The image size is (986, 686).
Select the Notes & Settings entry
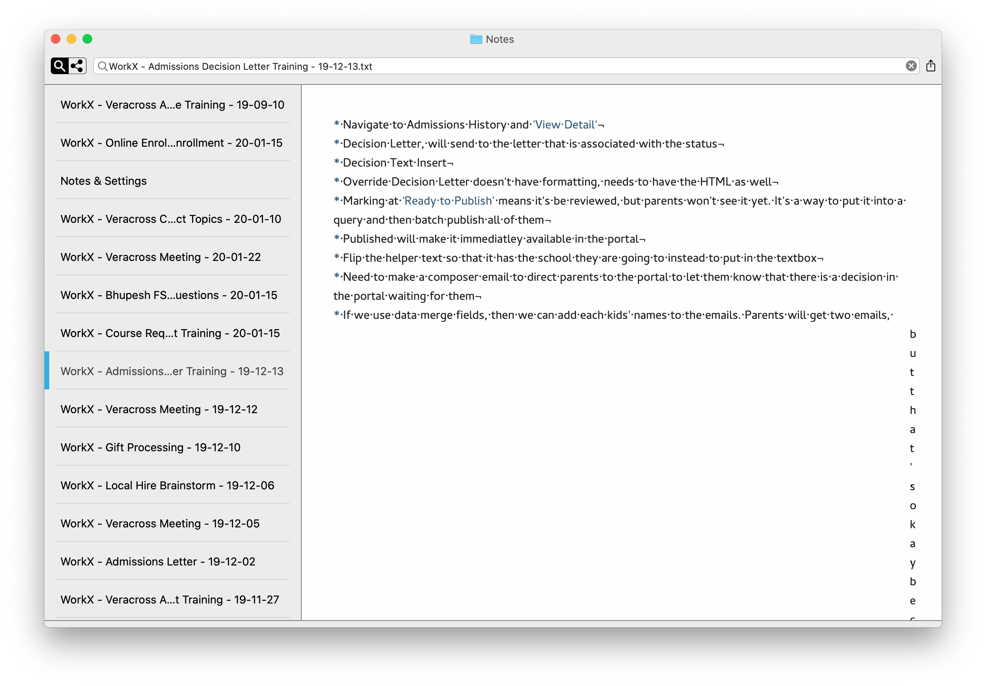point(104,181)
